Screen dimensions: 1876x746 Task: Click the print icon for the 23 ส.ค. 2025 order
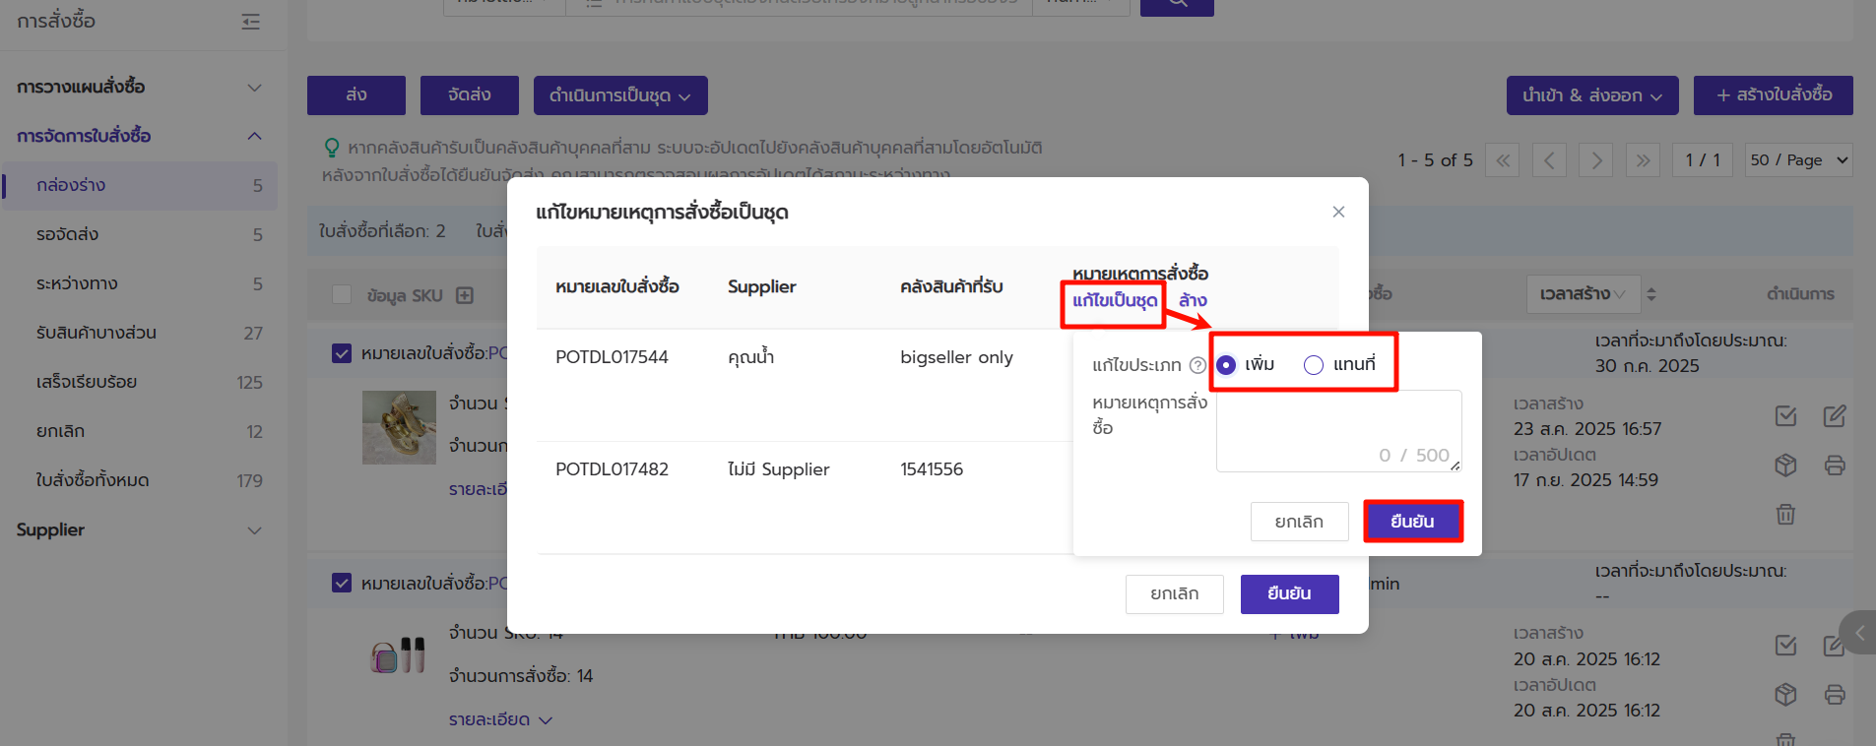(1834, 466)
